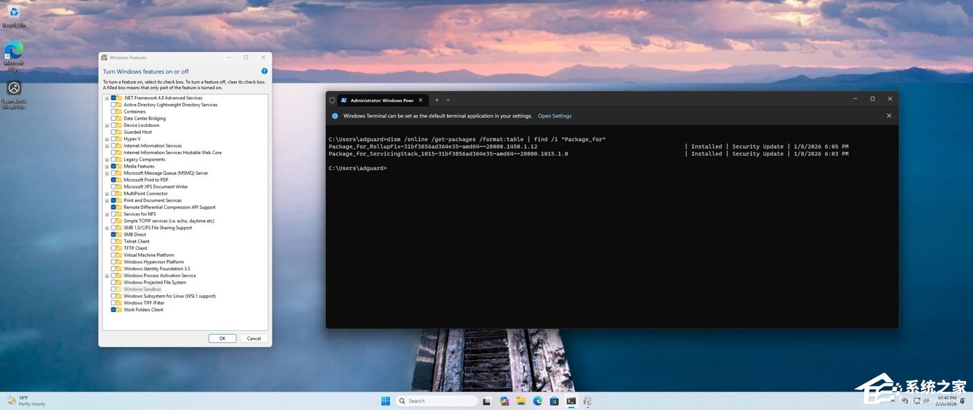This screenshot has height=410, width=973.
Task: Open the Windows Start menu
Action: tap(385, 401)
